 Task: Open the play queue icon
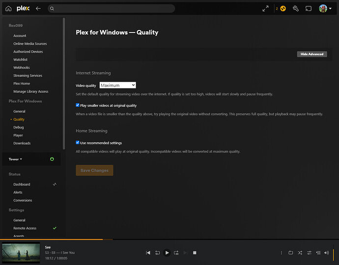[x=318, y=253]
